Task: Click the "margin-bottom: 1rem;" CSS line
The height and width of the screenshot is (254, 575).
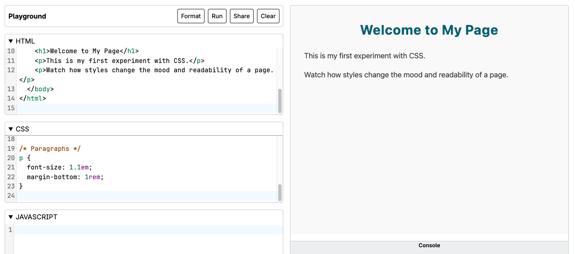Action: click(x=65, y=177)
